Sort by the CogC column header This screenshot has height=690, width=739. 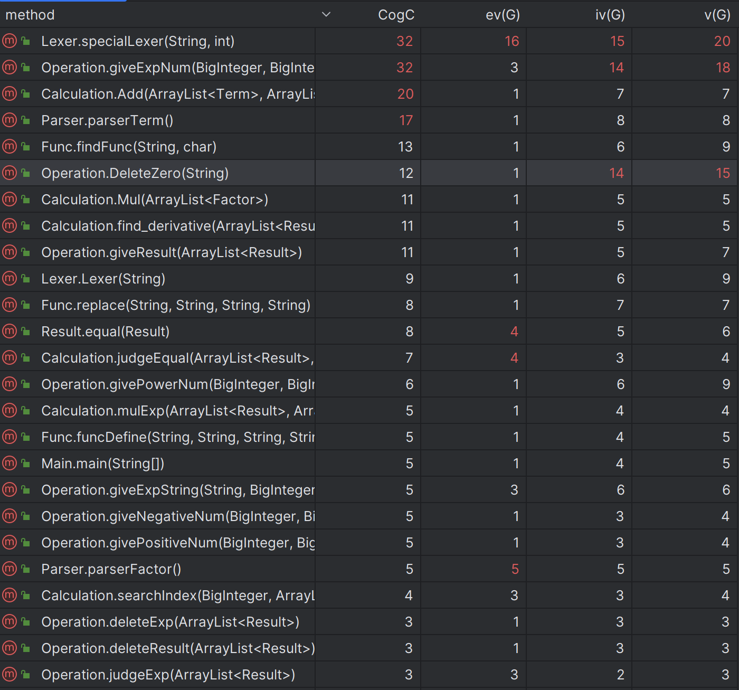click(x=396, y=15)
